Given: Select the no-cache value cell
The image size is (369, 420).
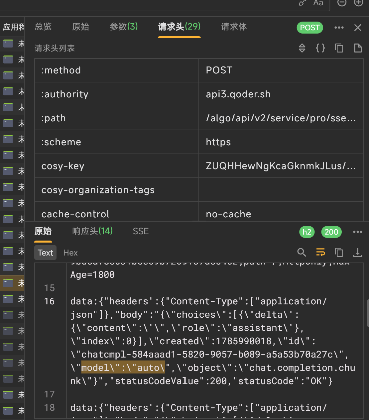Looking at the screenshot, I should click(281, 212).
